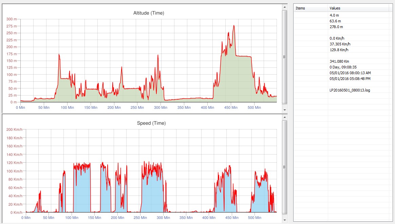
Task: Click the Speed chart scroll-up arrow
Action: (284, 117)
